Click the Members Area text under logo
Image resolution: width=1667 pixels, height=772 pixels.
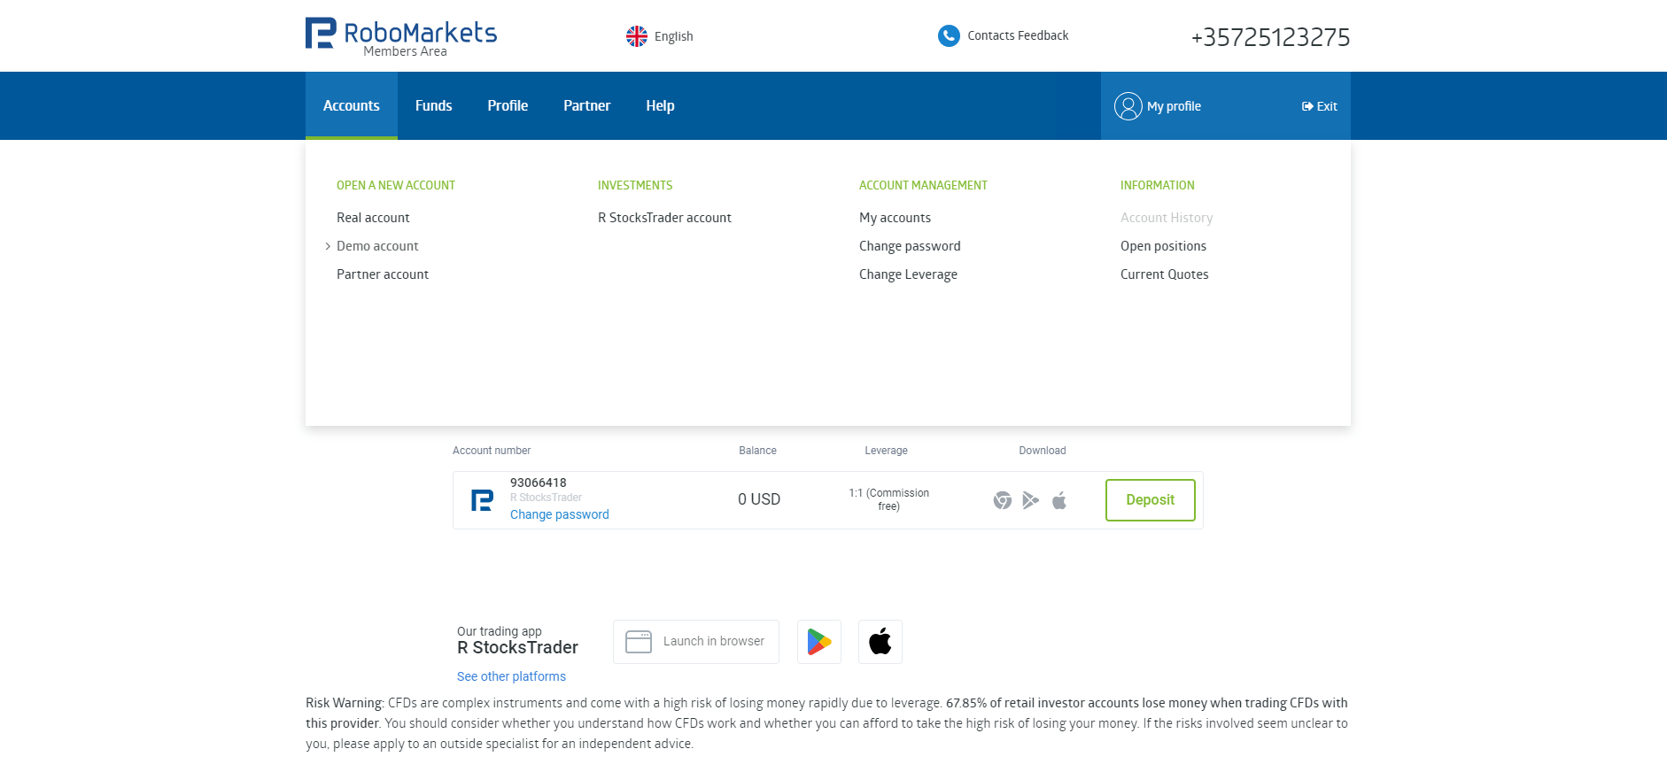click(405, 51)
